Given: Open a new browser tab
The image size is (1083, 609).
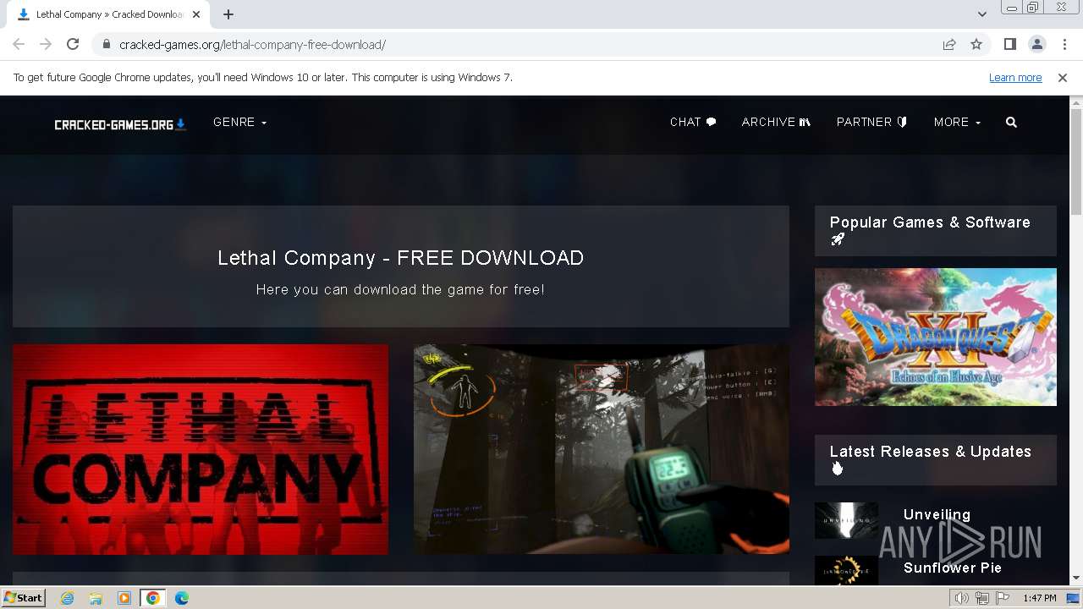Looking at the screenshot, I should pos(228,14).
